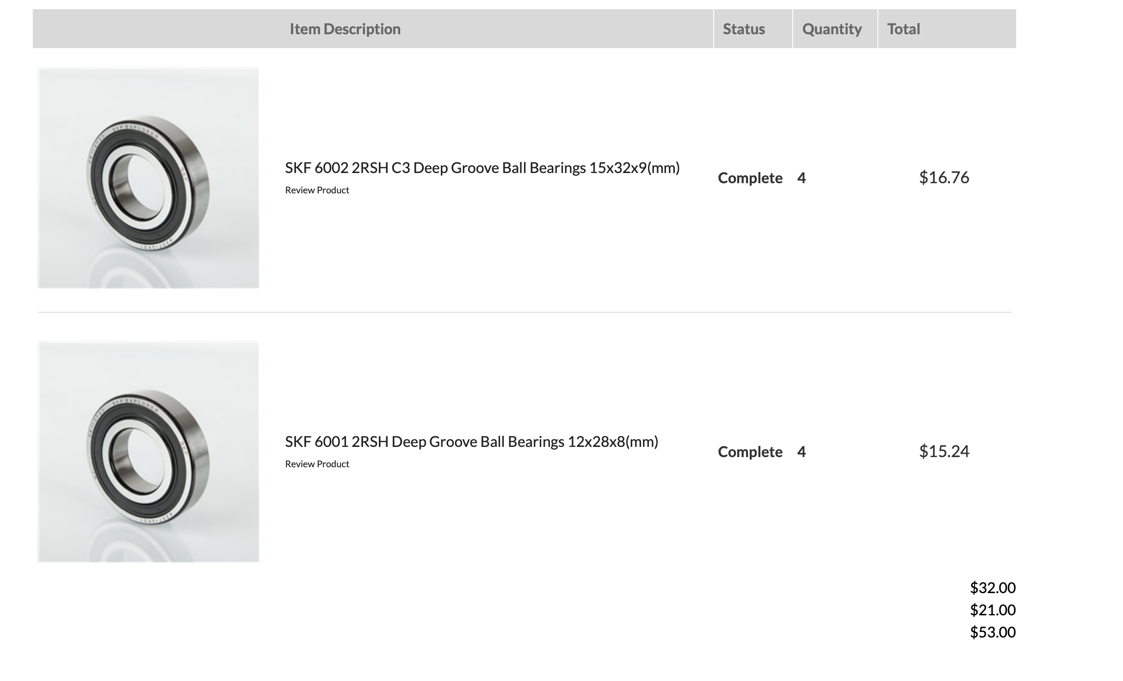Click the Status column header
This screenshot has width=1123, height=681.
click(x=744, y=29)
